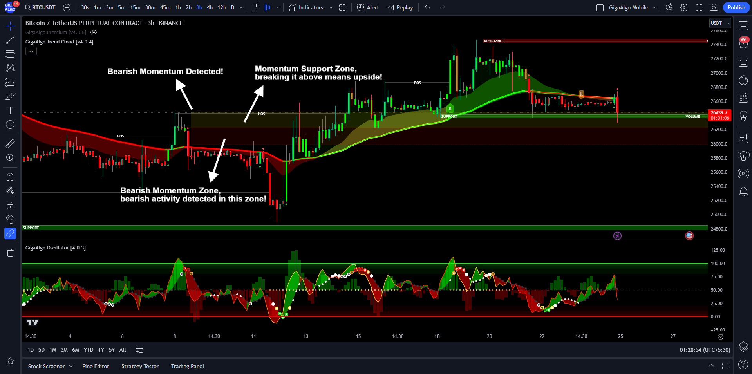
Task: Select the trend line drawing tool
Action: [10, 40]
